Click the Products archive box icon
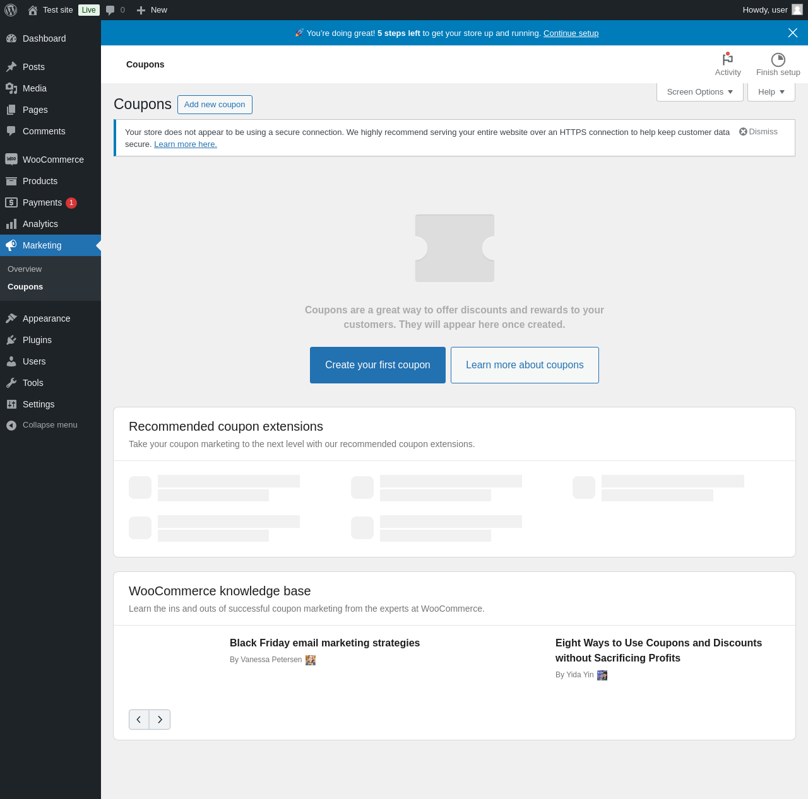The width and height of the screenshot is (808, 799). [x=11, y=181]
